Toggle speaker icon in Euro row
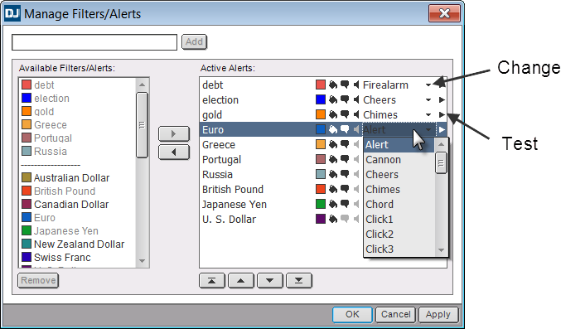This screenshot has width=561, height=329. [356, 129]
